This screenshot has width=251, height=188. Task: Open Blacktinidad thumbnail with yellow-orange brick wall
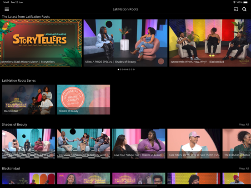[194, 178]
